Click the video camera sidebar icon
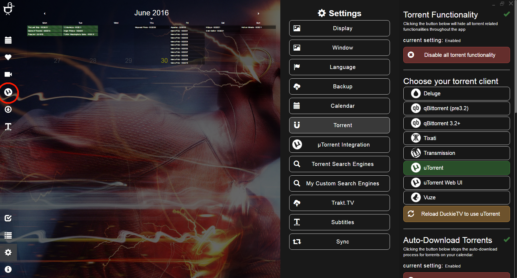Viewport: 517px width, 278px height. [x=8, y=74]
